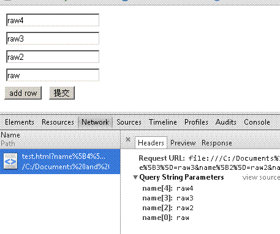
Task: Switch to the Timeline tab
Action: [163, 122]
